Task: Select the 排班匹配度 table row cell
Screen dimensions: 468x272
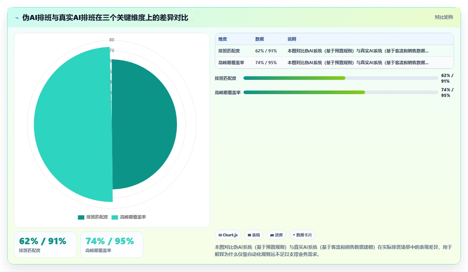Action: coord(229,51)
